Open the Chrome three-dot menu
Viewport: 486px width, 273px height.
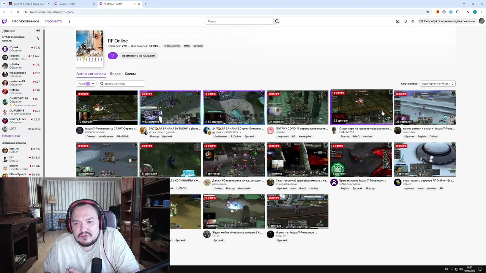click(481, 12)
